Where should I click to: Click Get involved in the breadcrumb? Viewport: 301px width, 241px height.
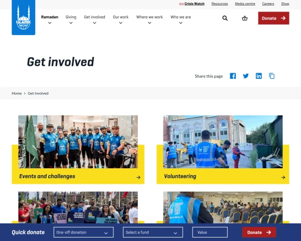[38, 93]
